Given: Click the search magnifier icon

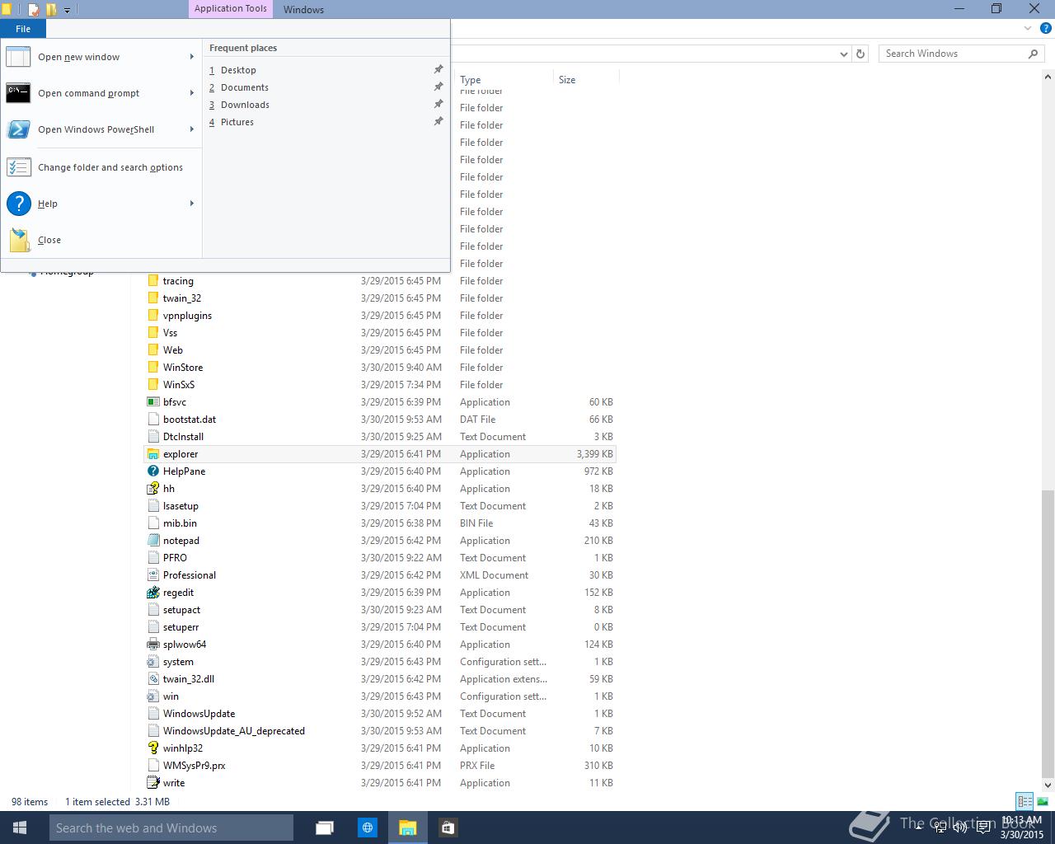Looking at the screenshot, I should point(1033,54).
